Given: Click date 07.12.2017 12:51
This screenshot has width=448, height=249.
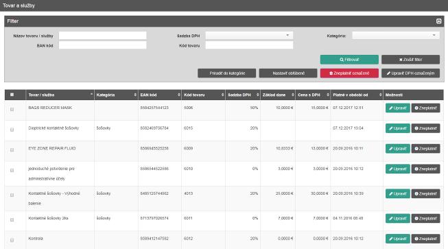Looking at the screenshot, I should pyautogui.click(x=348, y=108).
